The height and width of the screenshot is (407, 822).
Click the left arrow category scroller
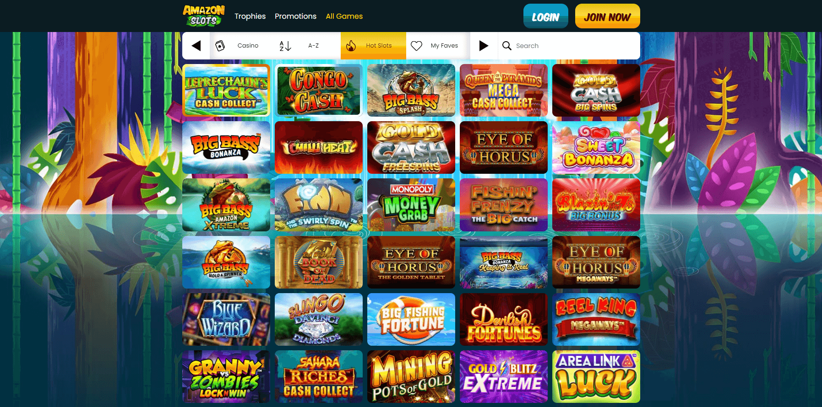(196, 46)
